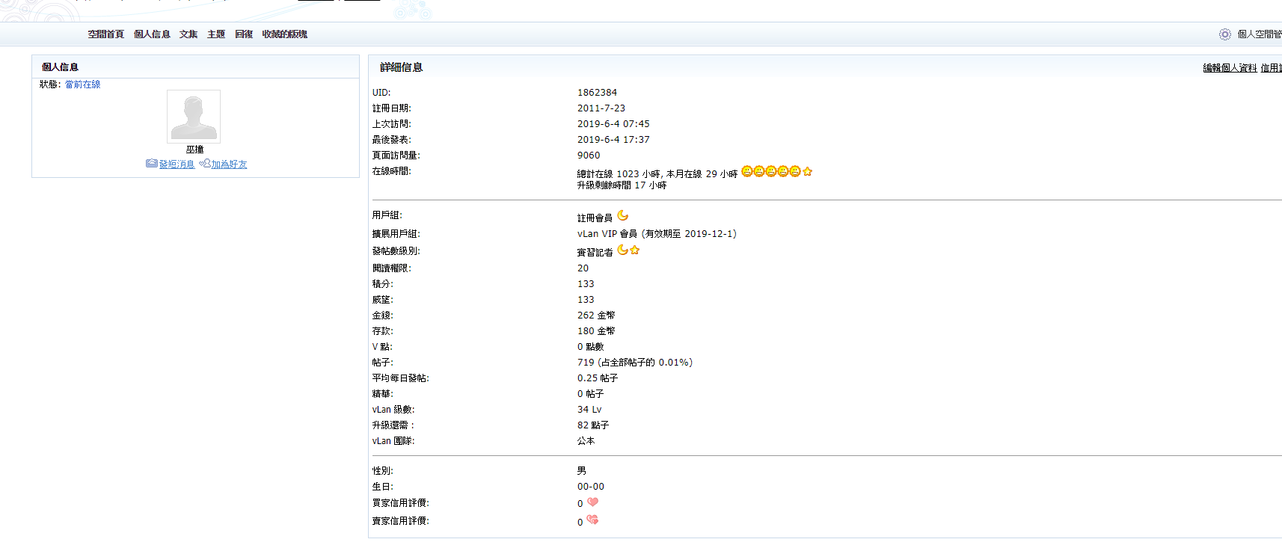Click the moon icon next to 註冊會員
Image resolution: width=1282 pixels, height=545 pixels.
pos(622,216)
